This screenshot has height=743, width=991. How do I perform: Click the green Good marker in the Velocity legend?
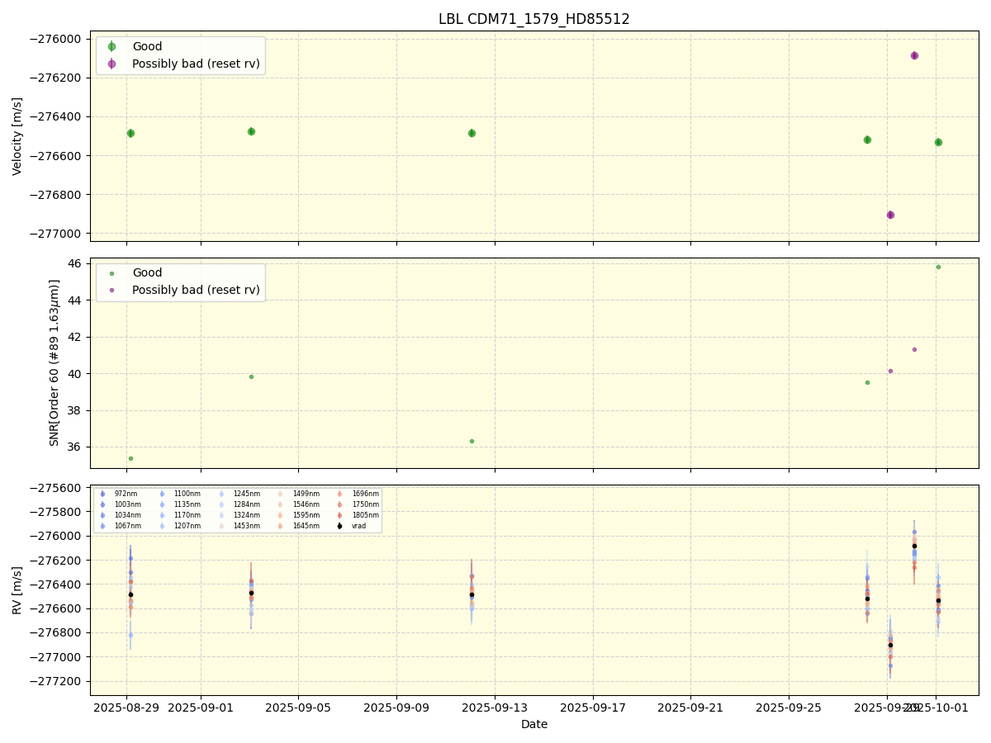111,47
